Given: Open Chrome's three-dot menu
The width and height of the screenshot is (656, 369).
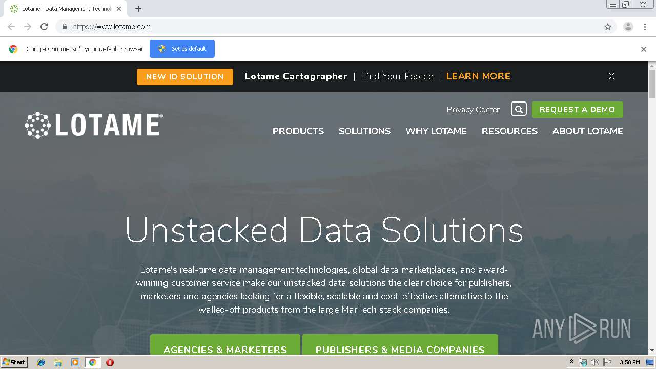Looking at the screenshot, I should (645, 27).
